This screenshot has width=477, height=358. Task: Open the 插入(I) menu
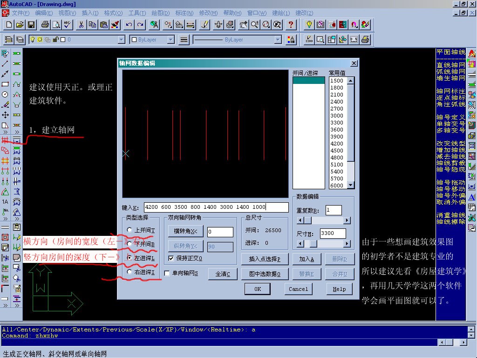pyautogui.click(x=90, y=13)
